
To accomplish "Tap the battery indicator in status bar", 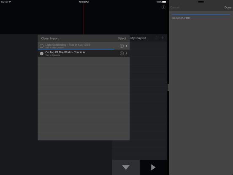I will [x=164, y=2].
